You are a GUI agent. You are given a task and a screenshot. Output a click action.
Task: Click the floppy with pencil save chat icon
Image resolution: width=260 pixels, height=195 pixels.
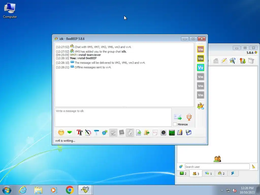pyautogui.click(x=180, y=133)
